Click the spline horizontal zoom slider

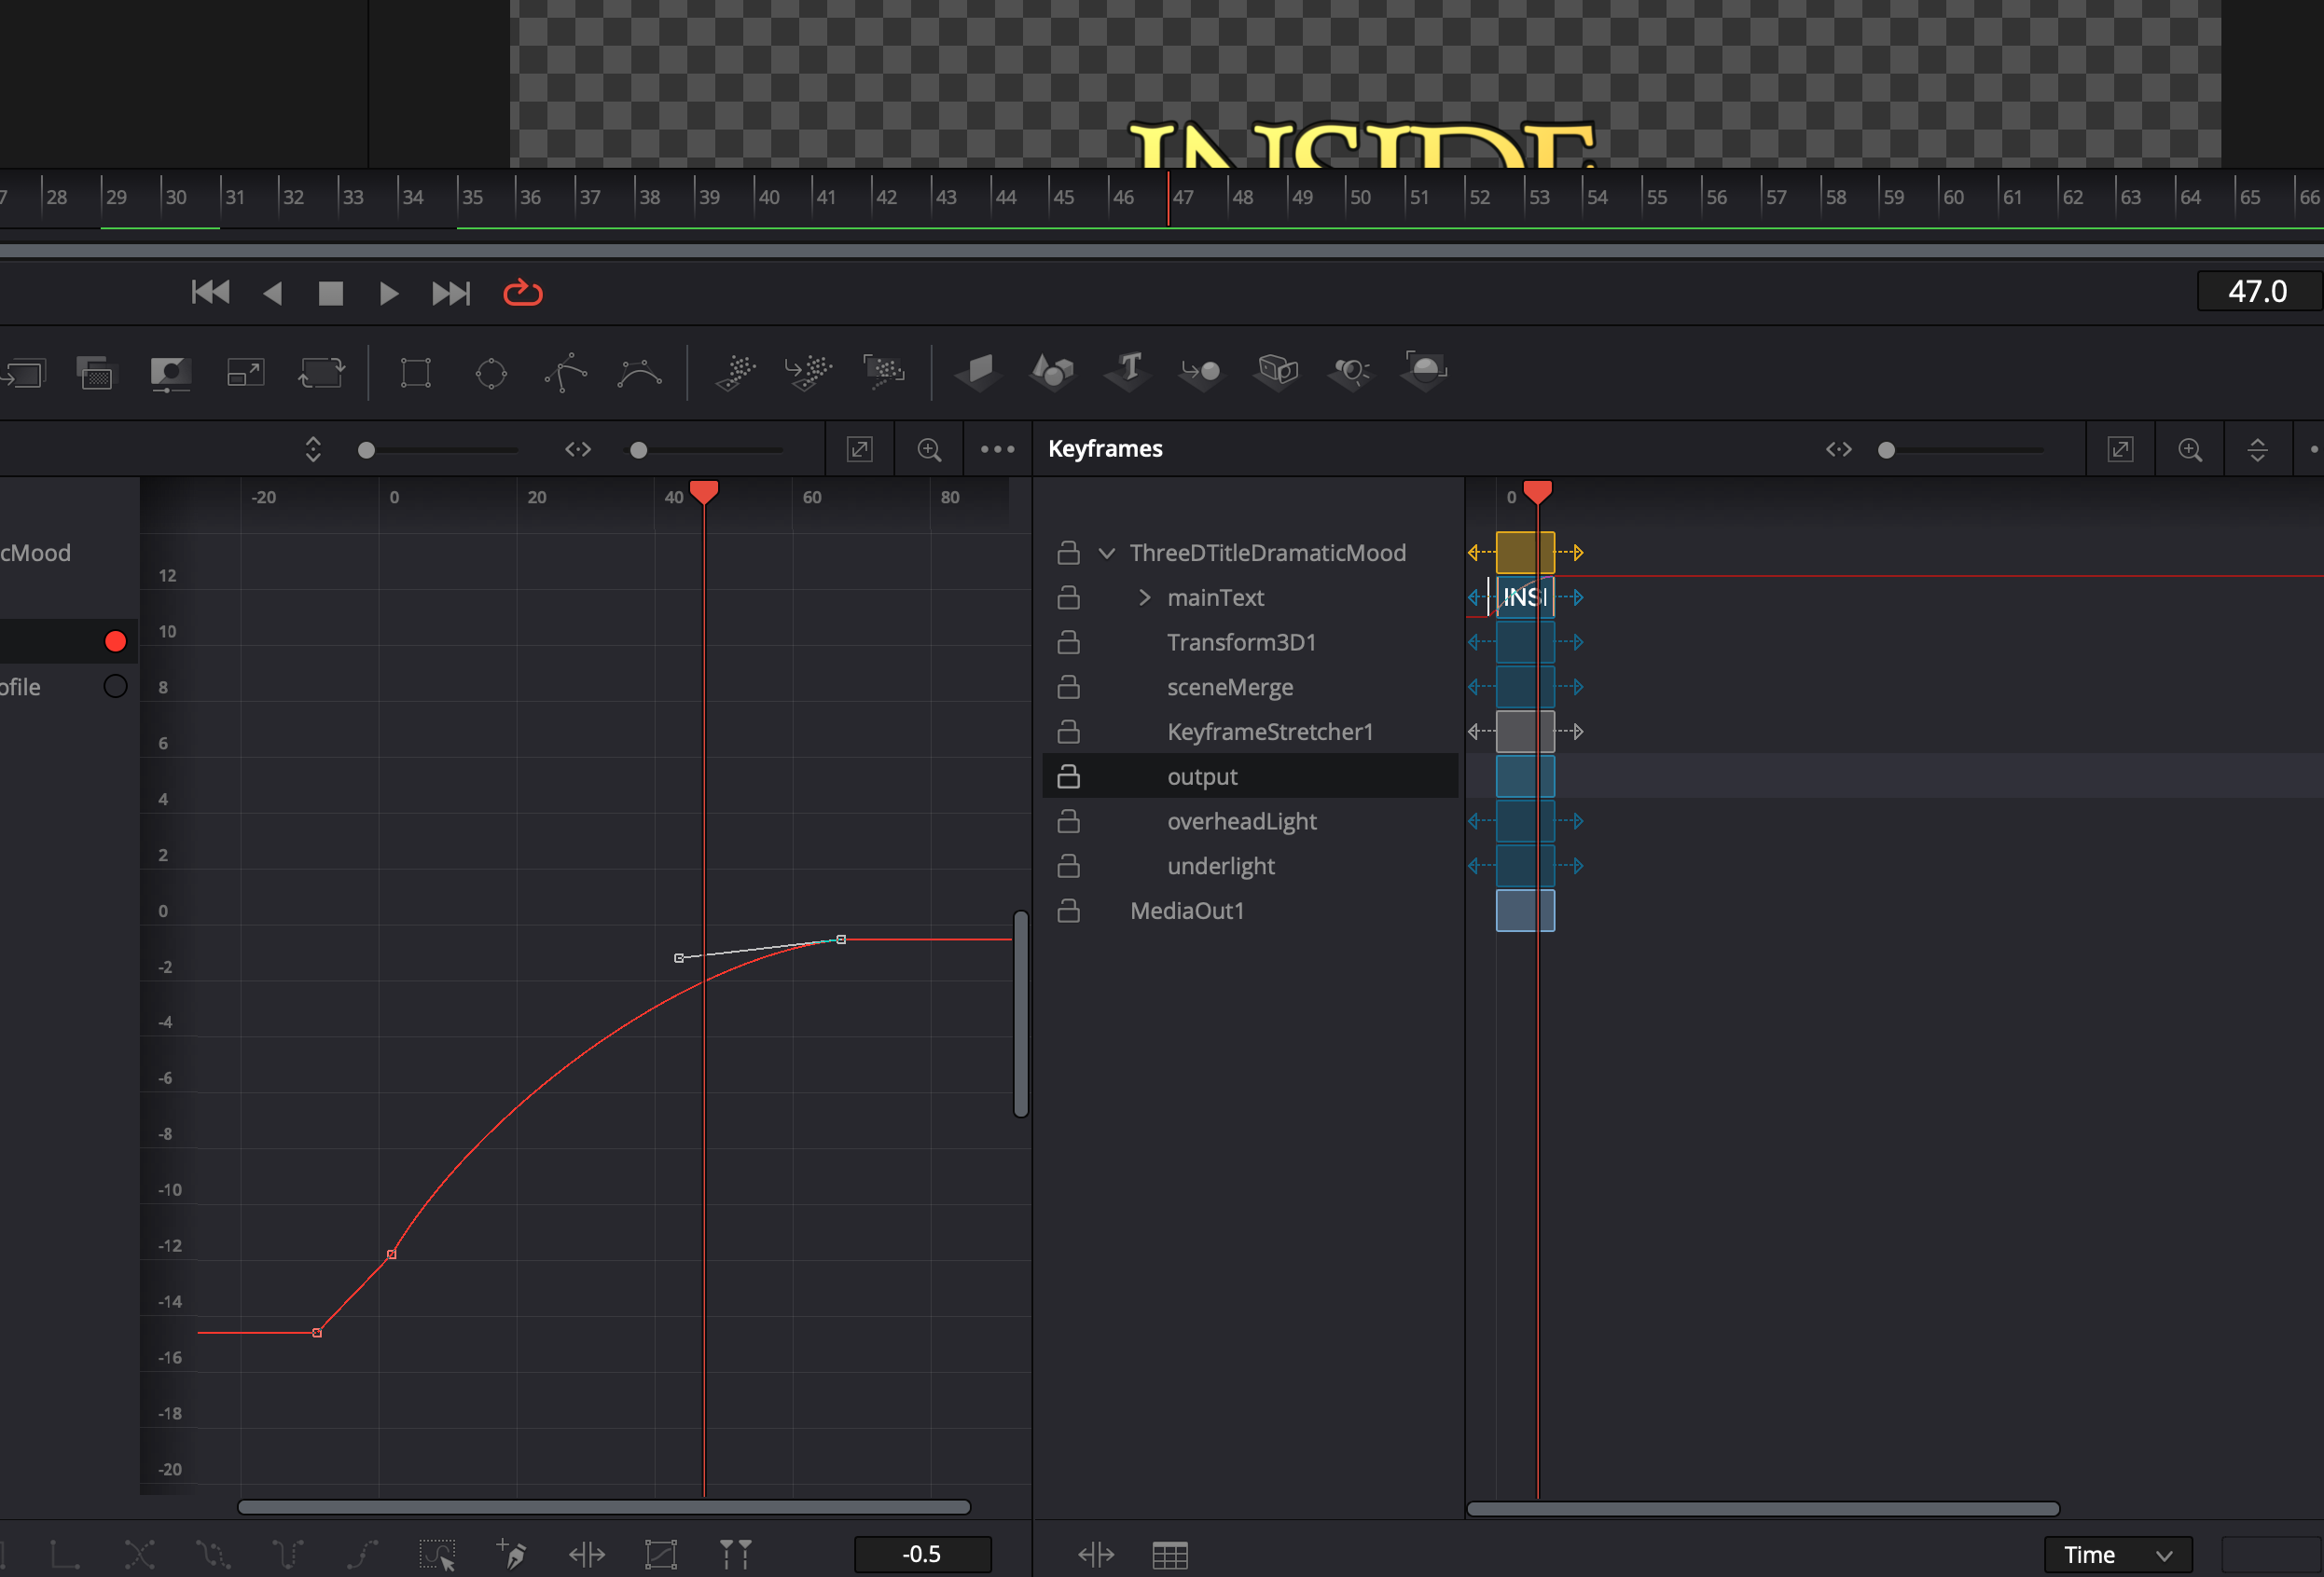(705, 450)
